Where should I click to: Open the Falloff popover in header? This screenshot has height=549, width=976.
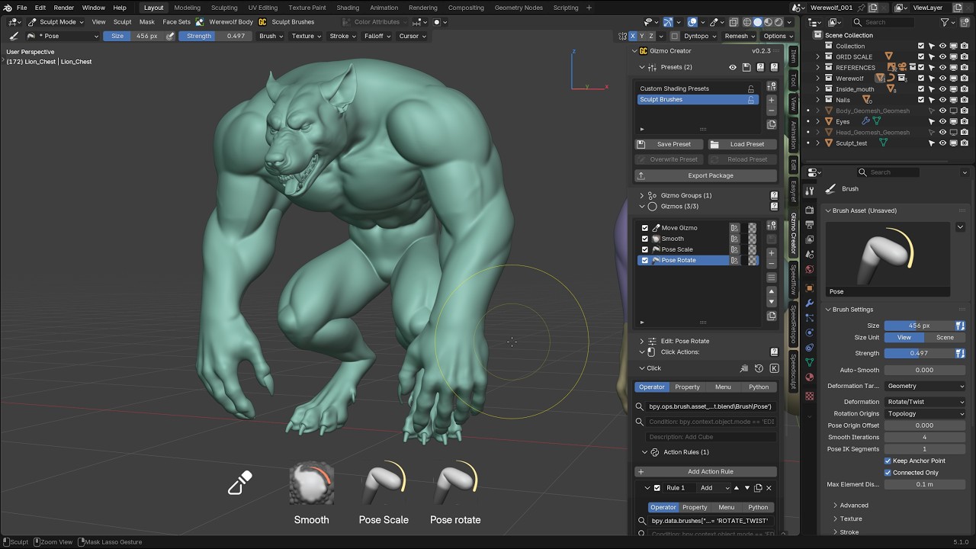pyautogui.click(x=377, y=36)
